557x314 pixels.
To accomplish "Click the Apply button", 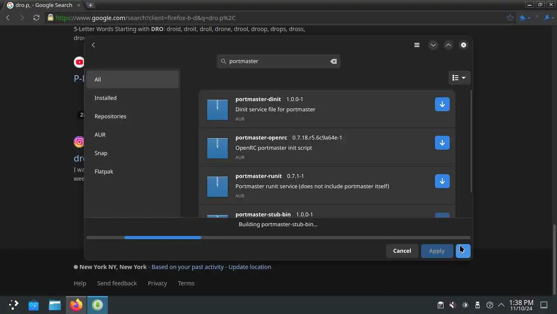I will [x=437, y=251].
